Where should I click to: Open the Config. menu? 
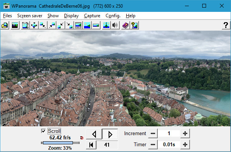pos(113,16)
